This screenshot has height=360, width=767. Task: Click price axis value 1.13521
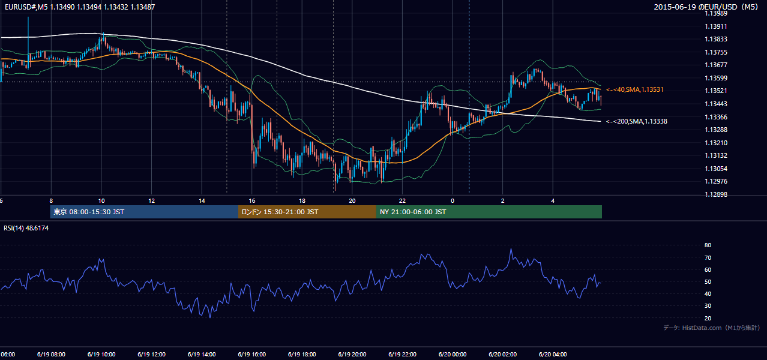click(715, 91)
